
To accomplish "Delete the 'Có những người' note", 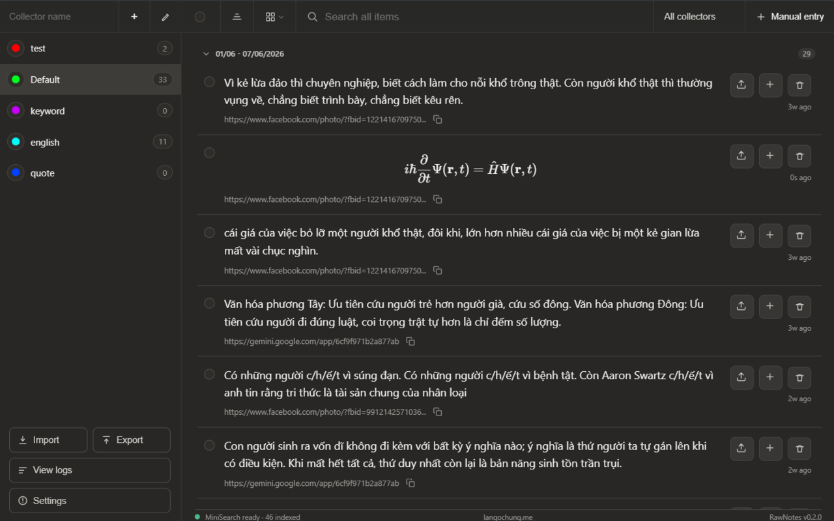I will pyautogui.click(x=799, y=378).
